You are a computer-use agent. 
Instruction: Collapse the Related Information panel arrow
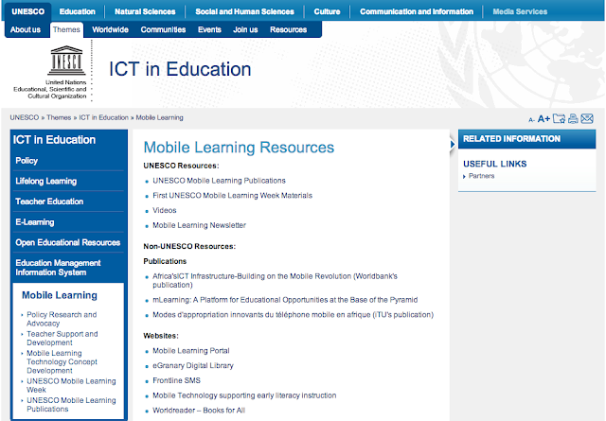[x=453, y=145]
